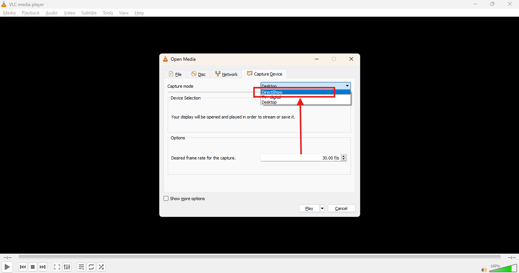Viewport: 519px width, 273px height.
Task: Click the elapsed time label at left of seek bar
Action: pyautogui.click(x=8, y=257)
